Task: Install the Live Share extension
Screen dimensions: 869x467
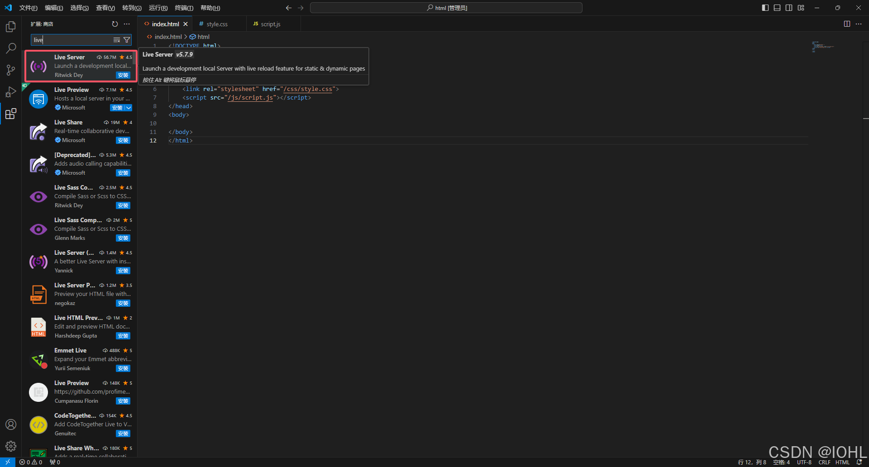Action: (123, 140)
